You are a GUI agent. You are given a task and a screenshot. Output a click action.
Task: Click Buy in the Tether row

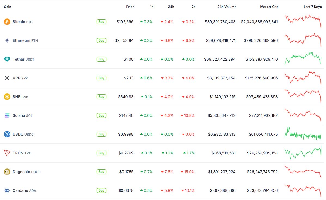(x=102, y=59)
